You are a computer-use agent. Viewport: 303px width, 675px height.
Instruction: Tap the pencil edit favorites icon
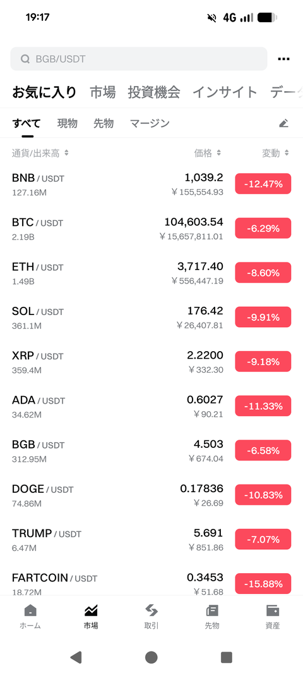click(283, 123)
